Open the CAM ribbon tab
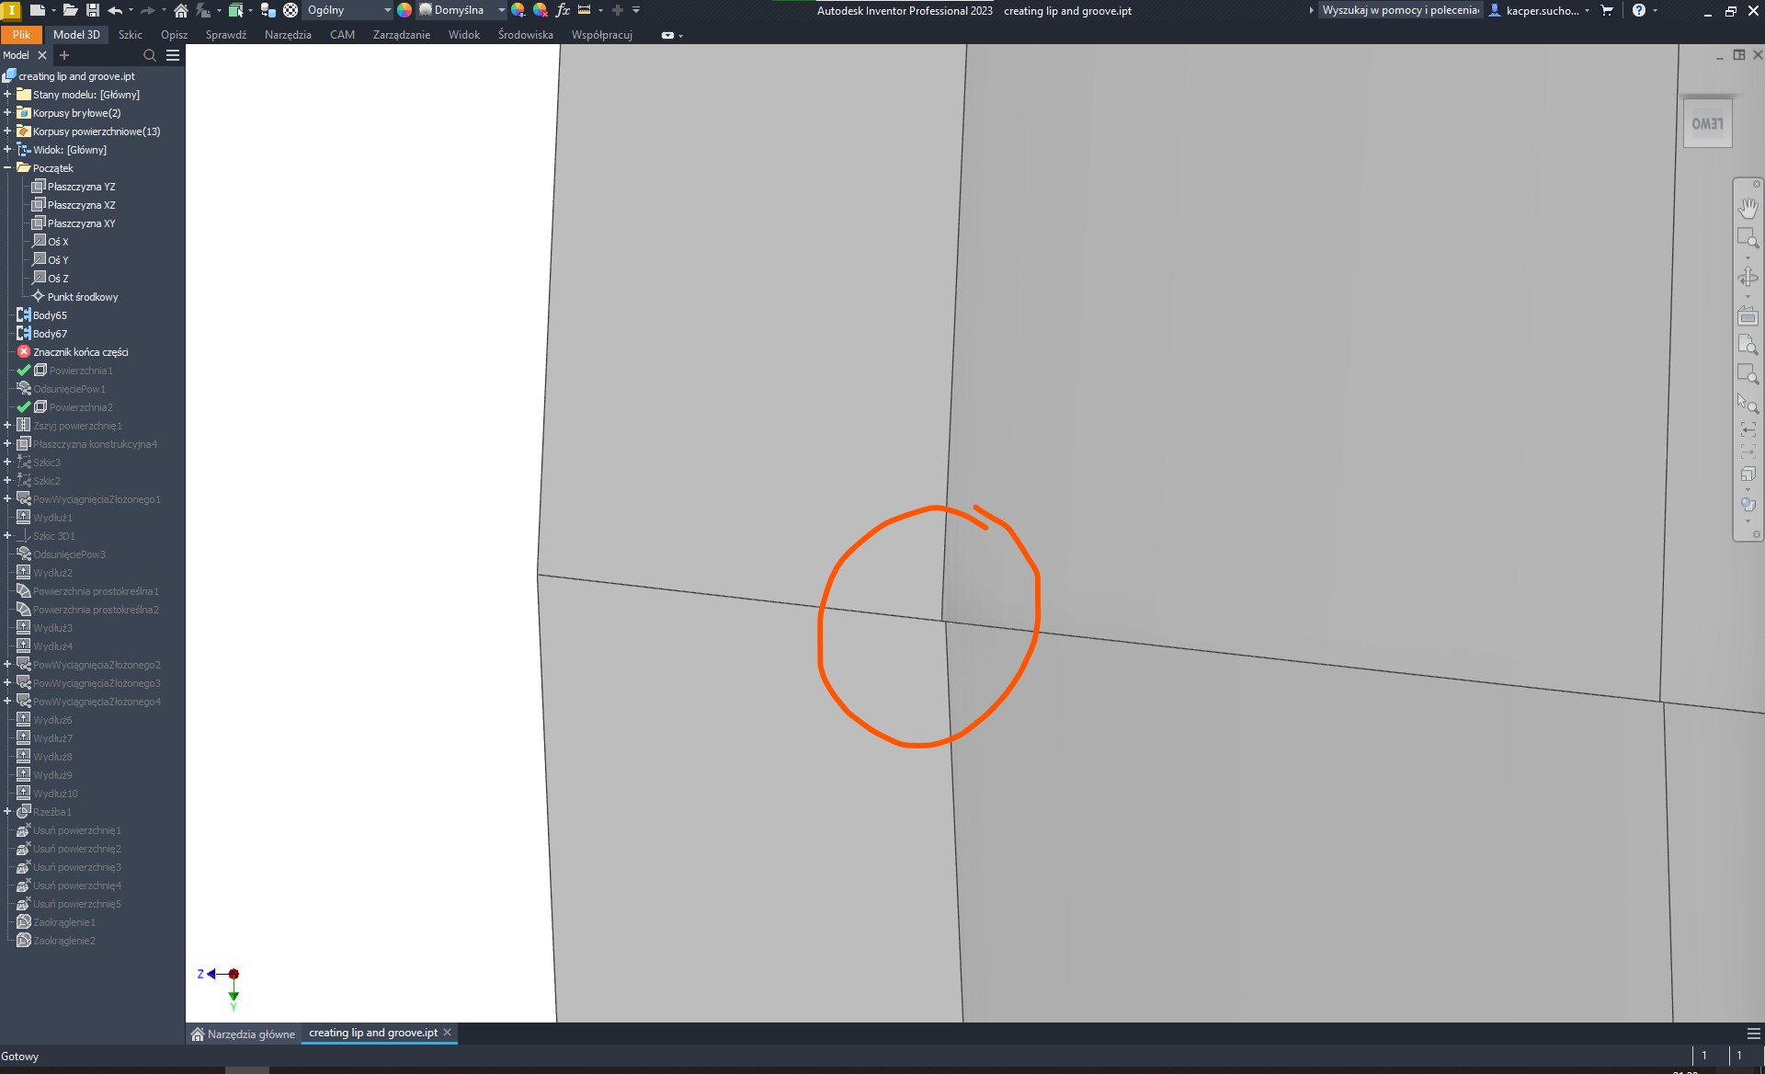1765x1074 pixels. click(341, 35)
